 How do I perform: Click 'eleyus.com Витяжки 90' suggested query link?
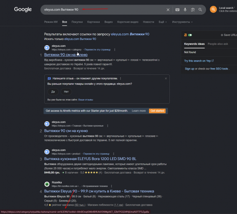130,34
